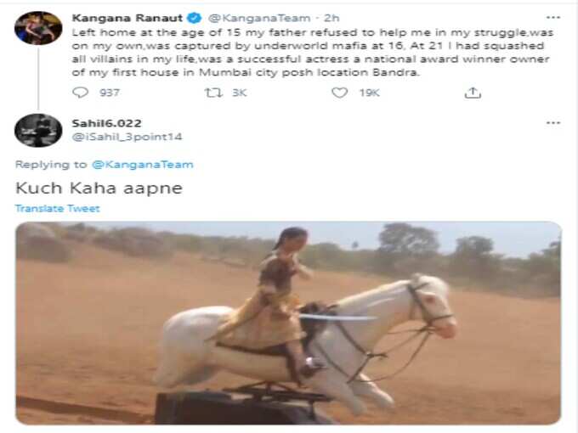Viewport: 578px width, 433px height.
Task: Click the blue verified badge
Action: tap(195, 18)
